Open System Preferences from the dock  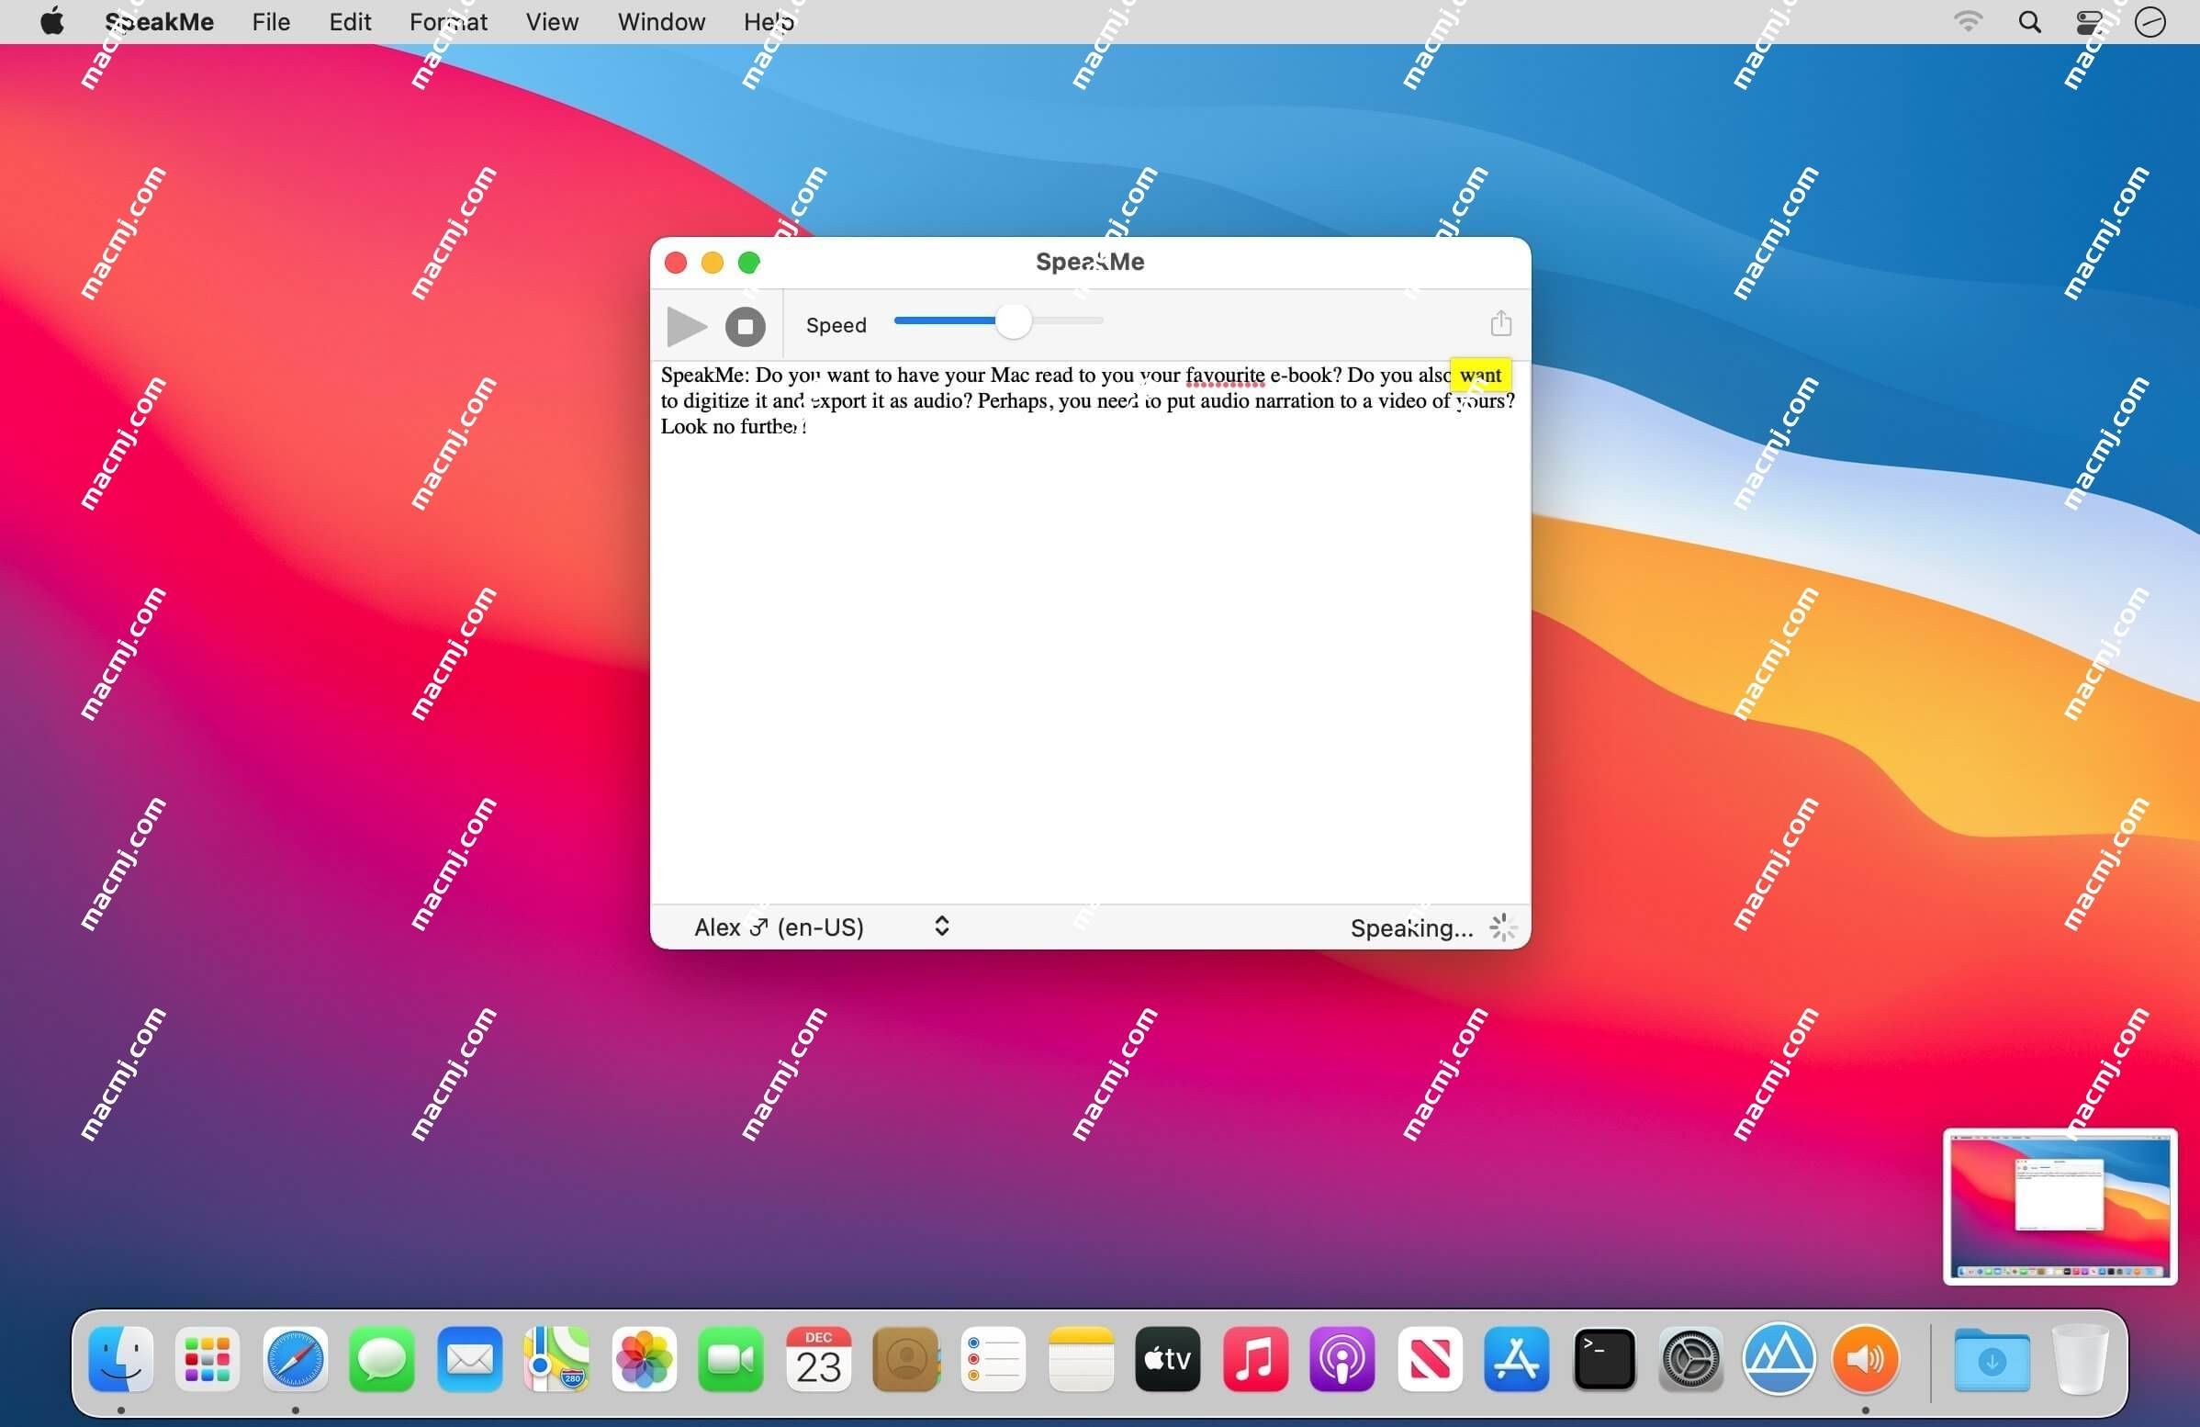(1691, 1360)
